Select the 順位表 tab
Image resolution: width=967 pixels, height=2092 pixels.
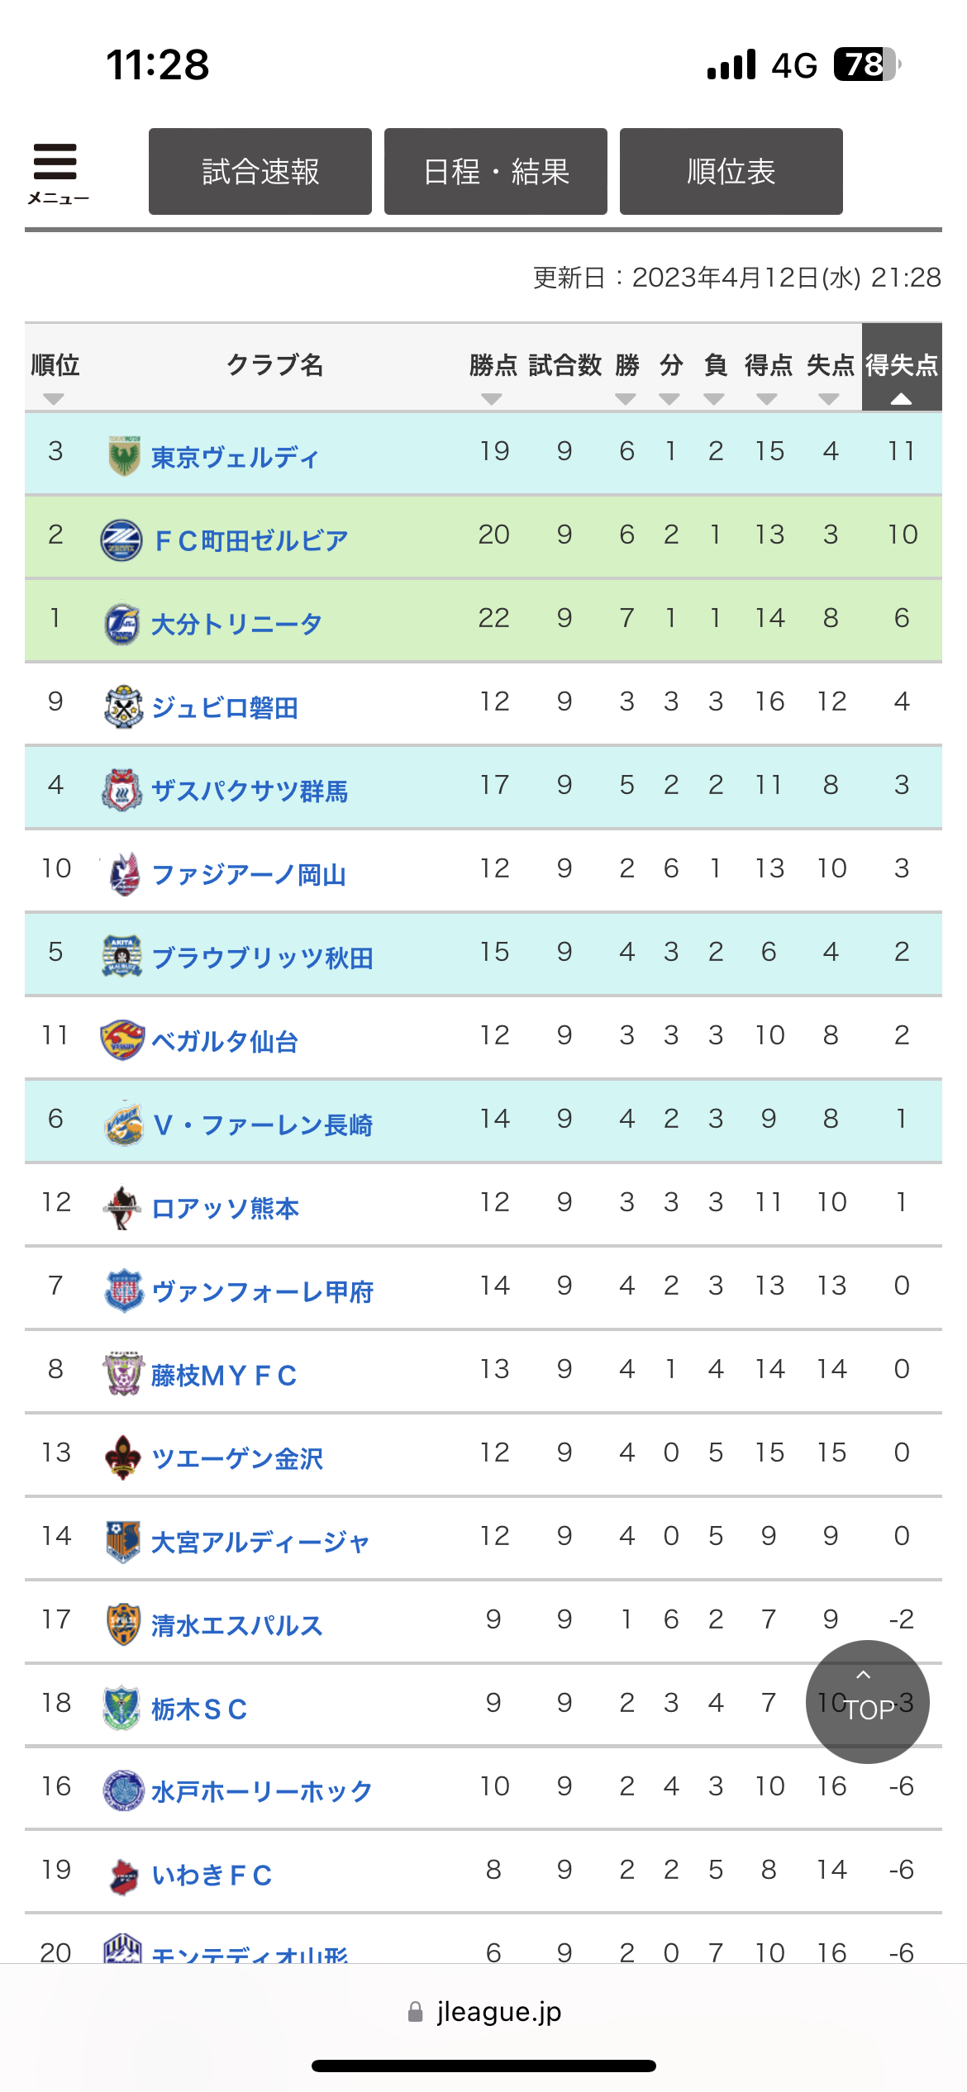pos(731,172)
